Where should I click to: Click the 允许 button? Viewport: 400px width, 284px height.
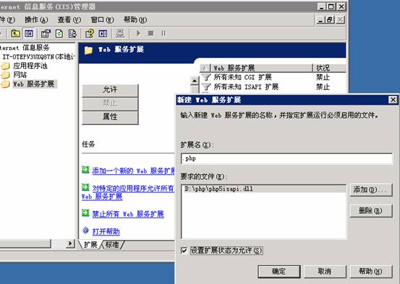pyautogui.click(x=110, y=90)
